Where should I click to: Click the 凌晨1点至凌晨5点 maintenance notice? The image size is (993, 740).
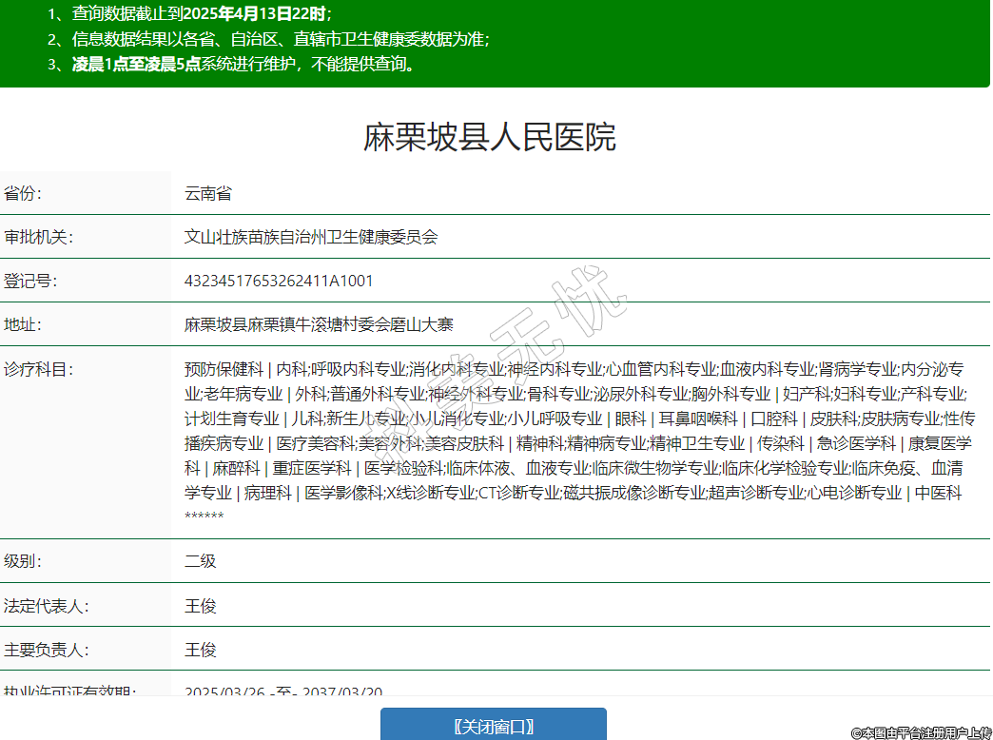pyautogui.click(x=136, y=65)
